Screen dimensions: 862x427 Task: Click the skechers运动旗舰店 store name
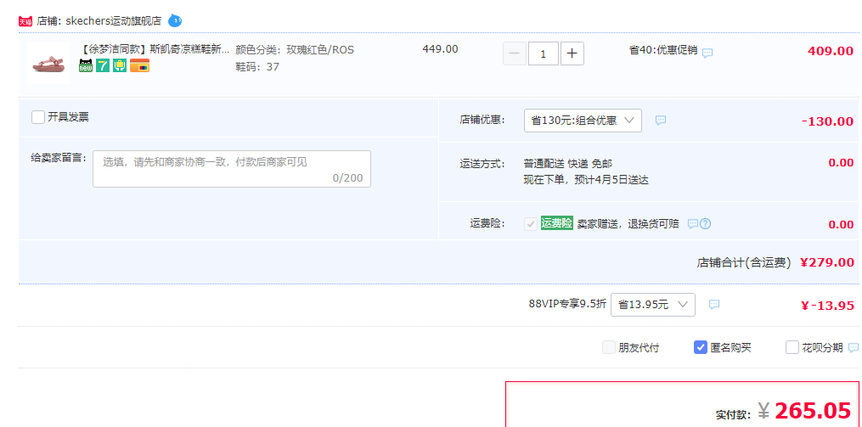point(114,21)
